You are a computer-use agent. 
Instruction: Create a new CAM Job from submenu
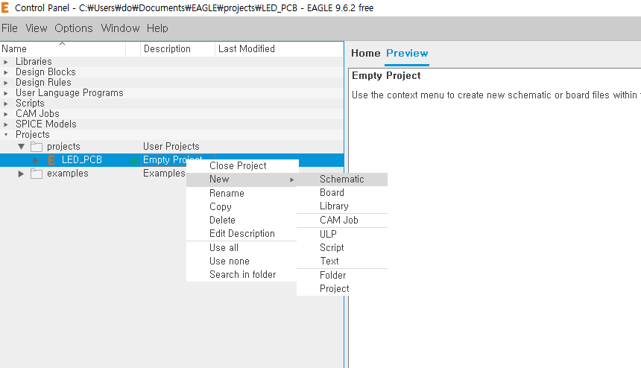342,221
